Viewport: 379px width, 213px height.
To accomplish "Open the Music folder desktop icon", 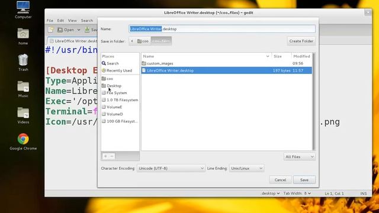I will point(23,89).
